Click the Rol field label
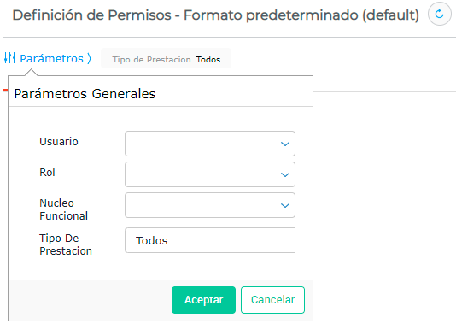The height and width of the screenshot is (324, 456). coord(47,173)
